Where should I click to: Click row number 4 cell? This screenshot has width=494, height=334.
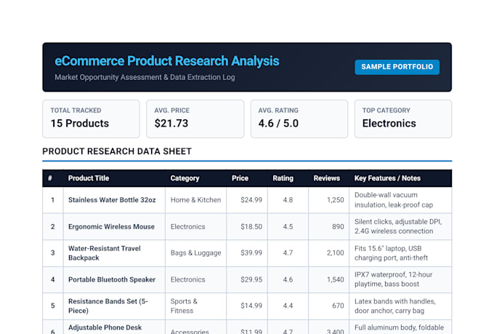click(x=53, y=279)
